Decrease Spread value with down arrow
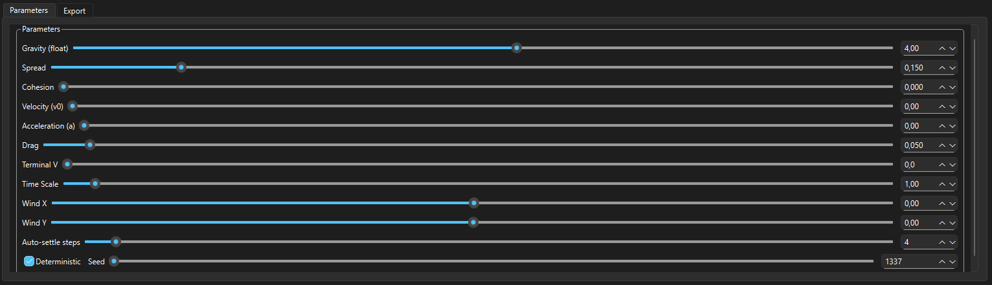 (x=952, y=68)
